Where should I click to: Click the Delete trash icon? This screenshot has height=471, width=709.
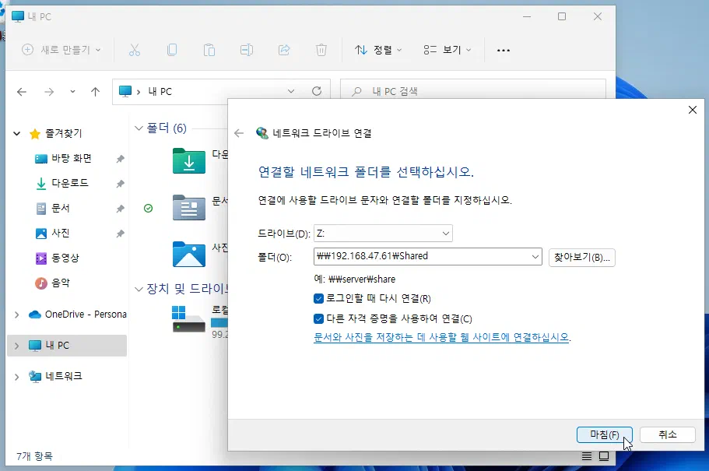[x=321, y=50]
